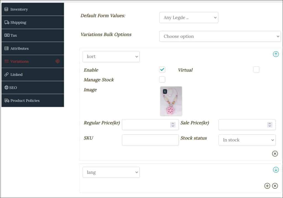Open the Tax tab
Viewport: 283px width, 198px height.
coord(33,35)
